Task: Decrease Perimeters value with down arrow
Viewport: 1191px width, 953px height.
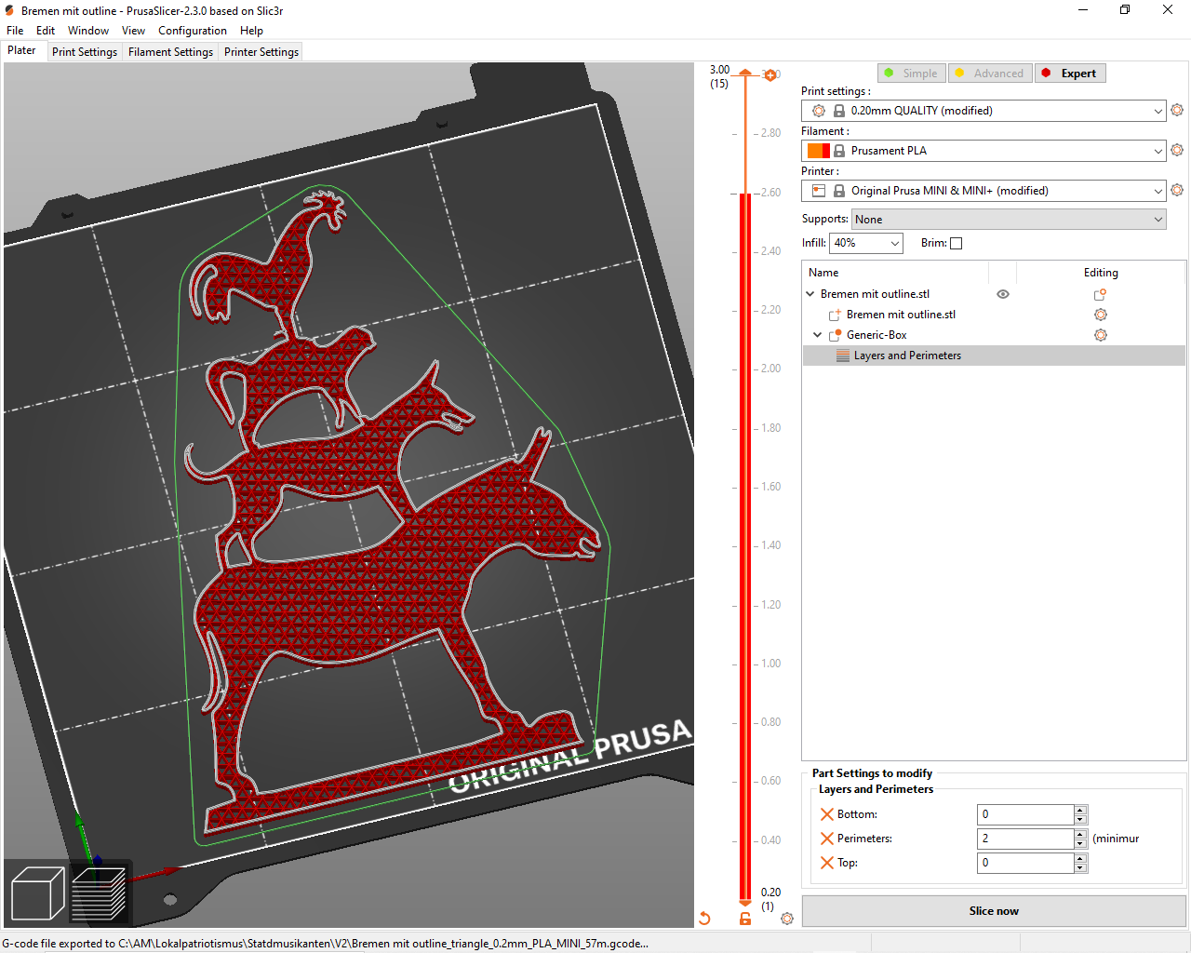Action: [x=1080, y=844]
